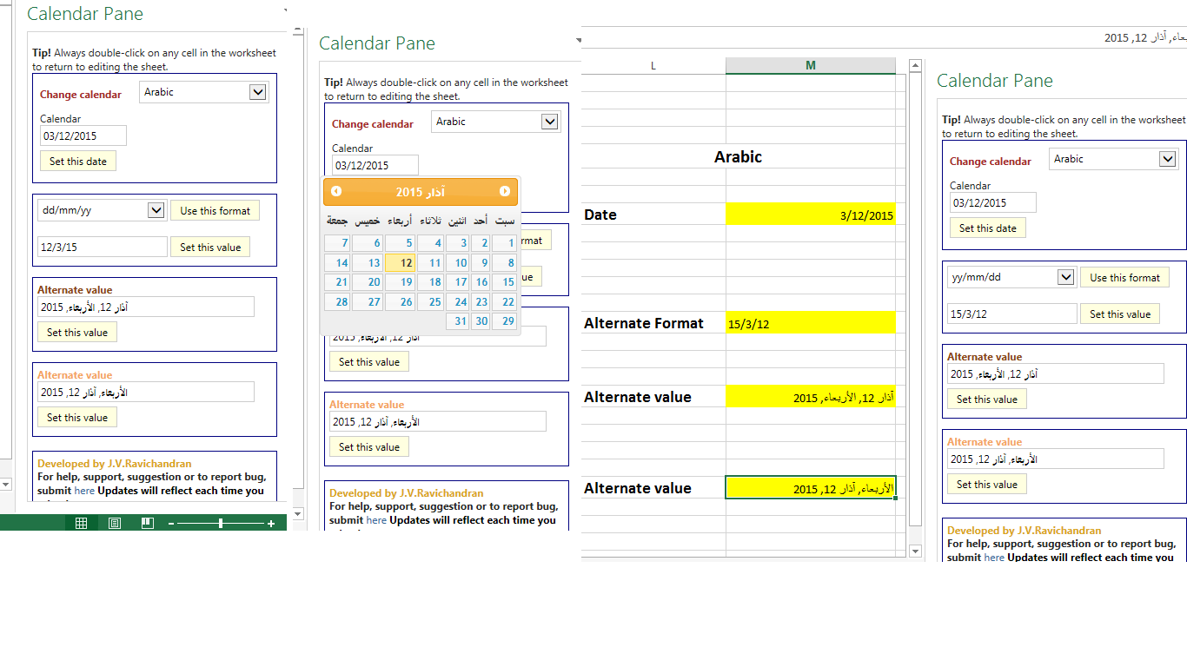1187x667 pixels.
Task: Click Set this value beside 15/3/12 field
Action: [x=1120, y=314]
